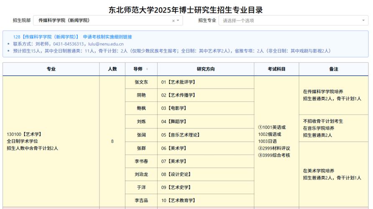Click the 请选择一个选项 selection field
The width and height of the screenshot is (373, 209).
[x=293, y=20]
